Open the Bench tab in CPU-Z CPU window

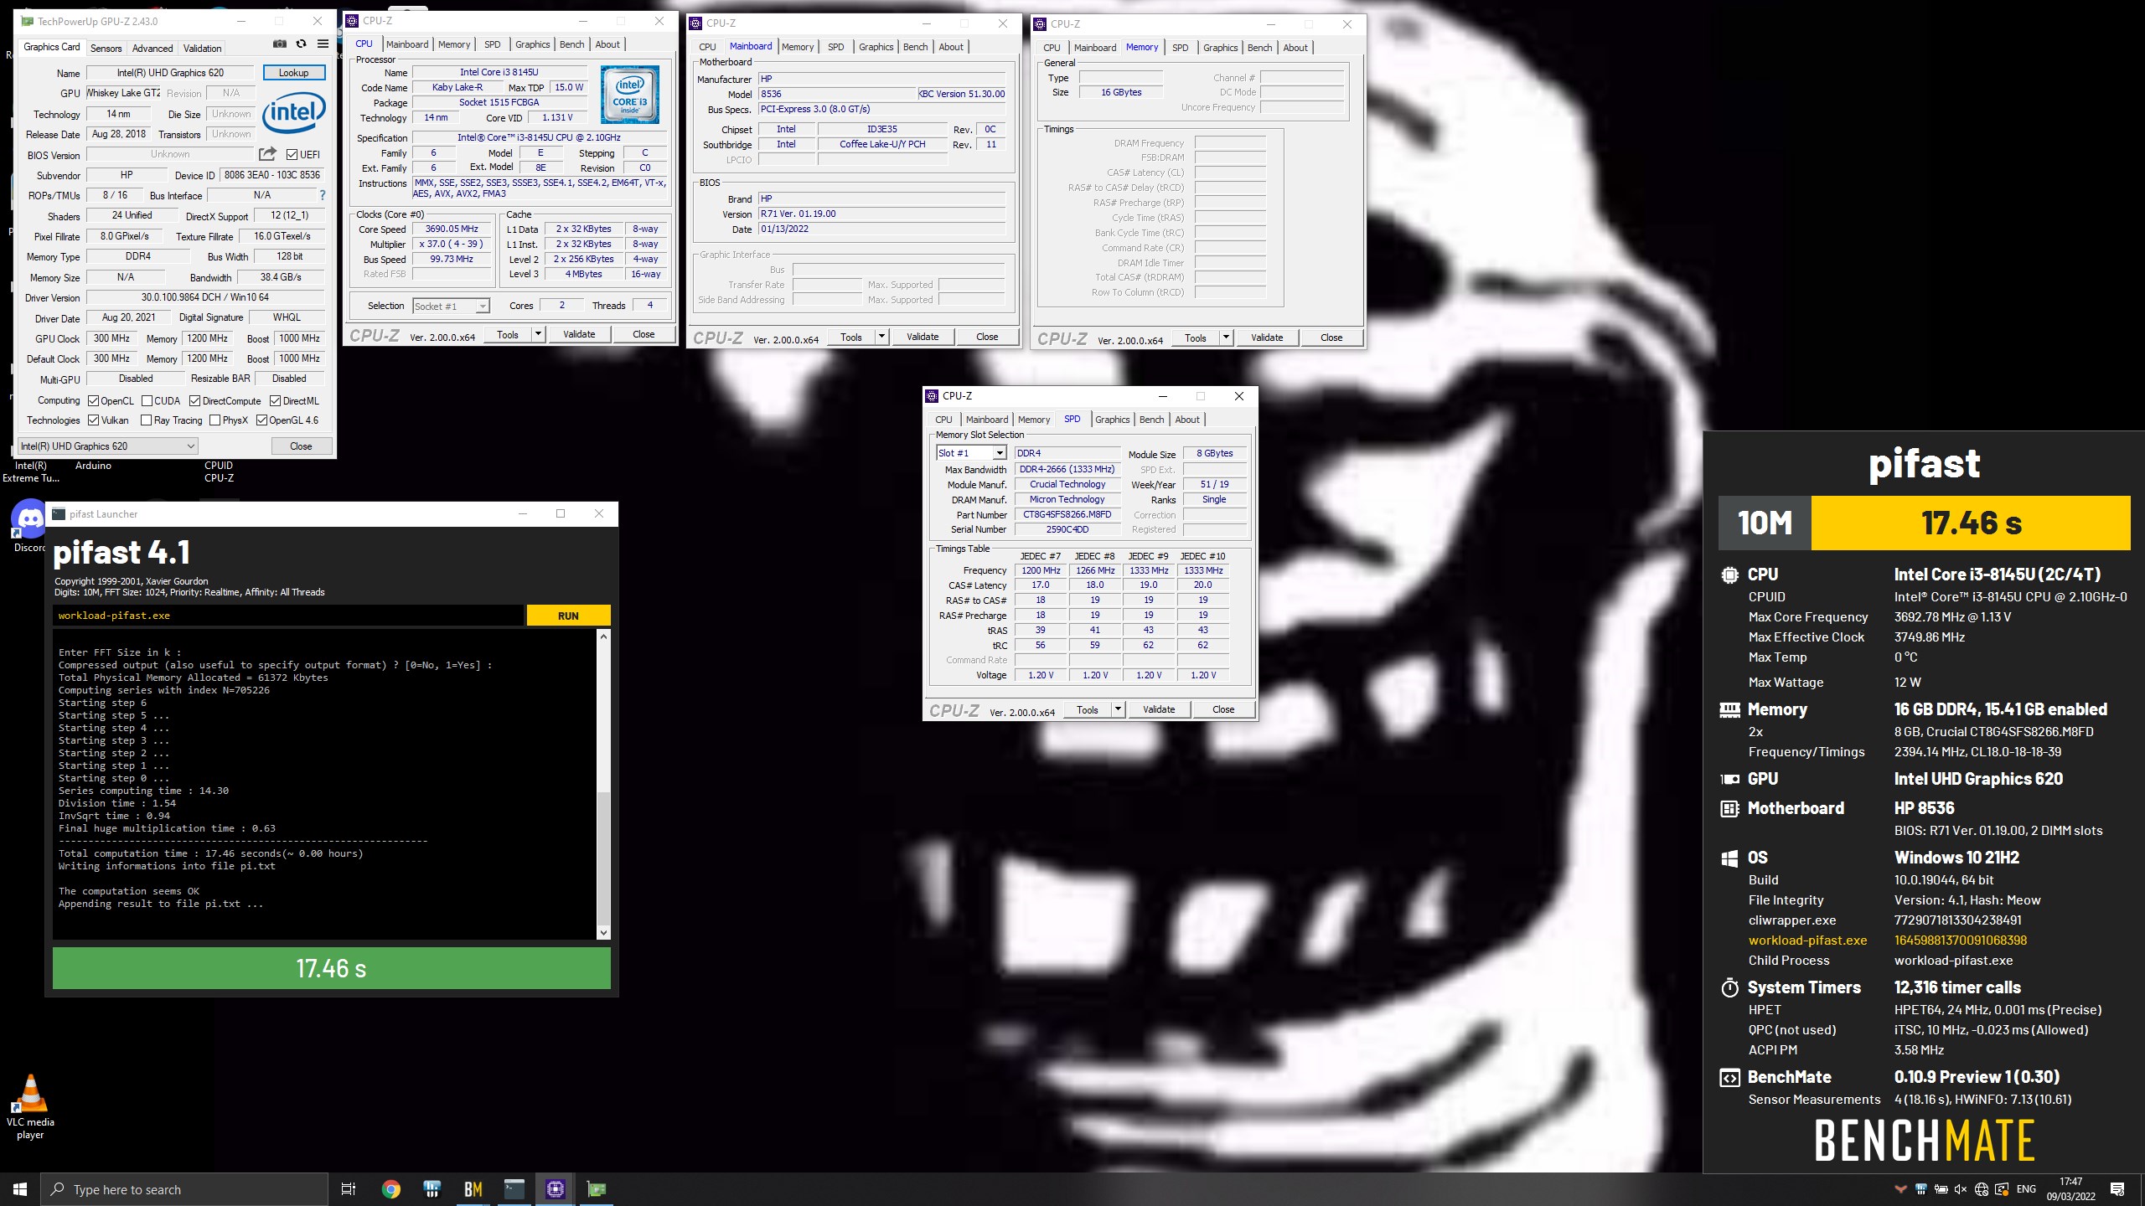click(x=572, y=44)
